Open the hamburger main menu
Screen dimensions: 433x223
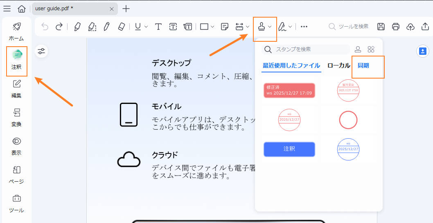[x=7, y=9]
